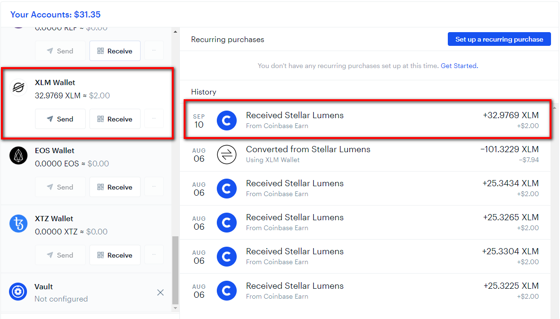Click the History heading
The width and height of the screenshot is (560, 319).
(x=204, y=92)
